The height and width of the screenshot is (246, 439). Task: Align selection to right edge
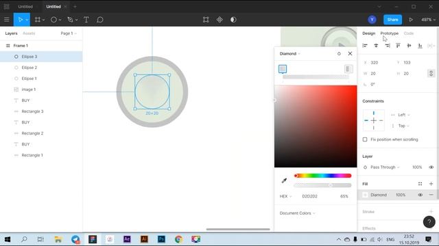tap(387, 46)
